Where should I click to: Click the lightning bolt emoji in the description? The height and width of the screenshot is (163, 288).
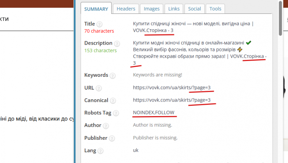pyautogui.click(x=240, y=49)
